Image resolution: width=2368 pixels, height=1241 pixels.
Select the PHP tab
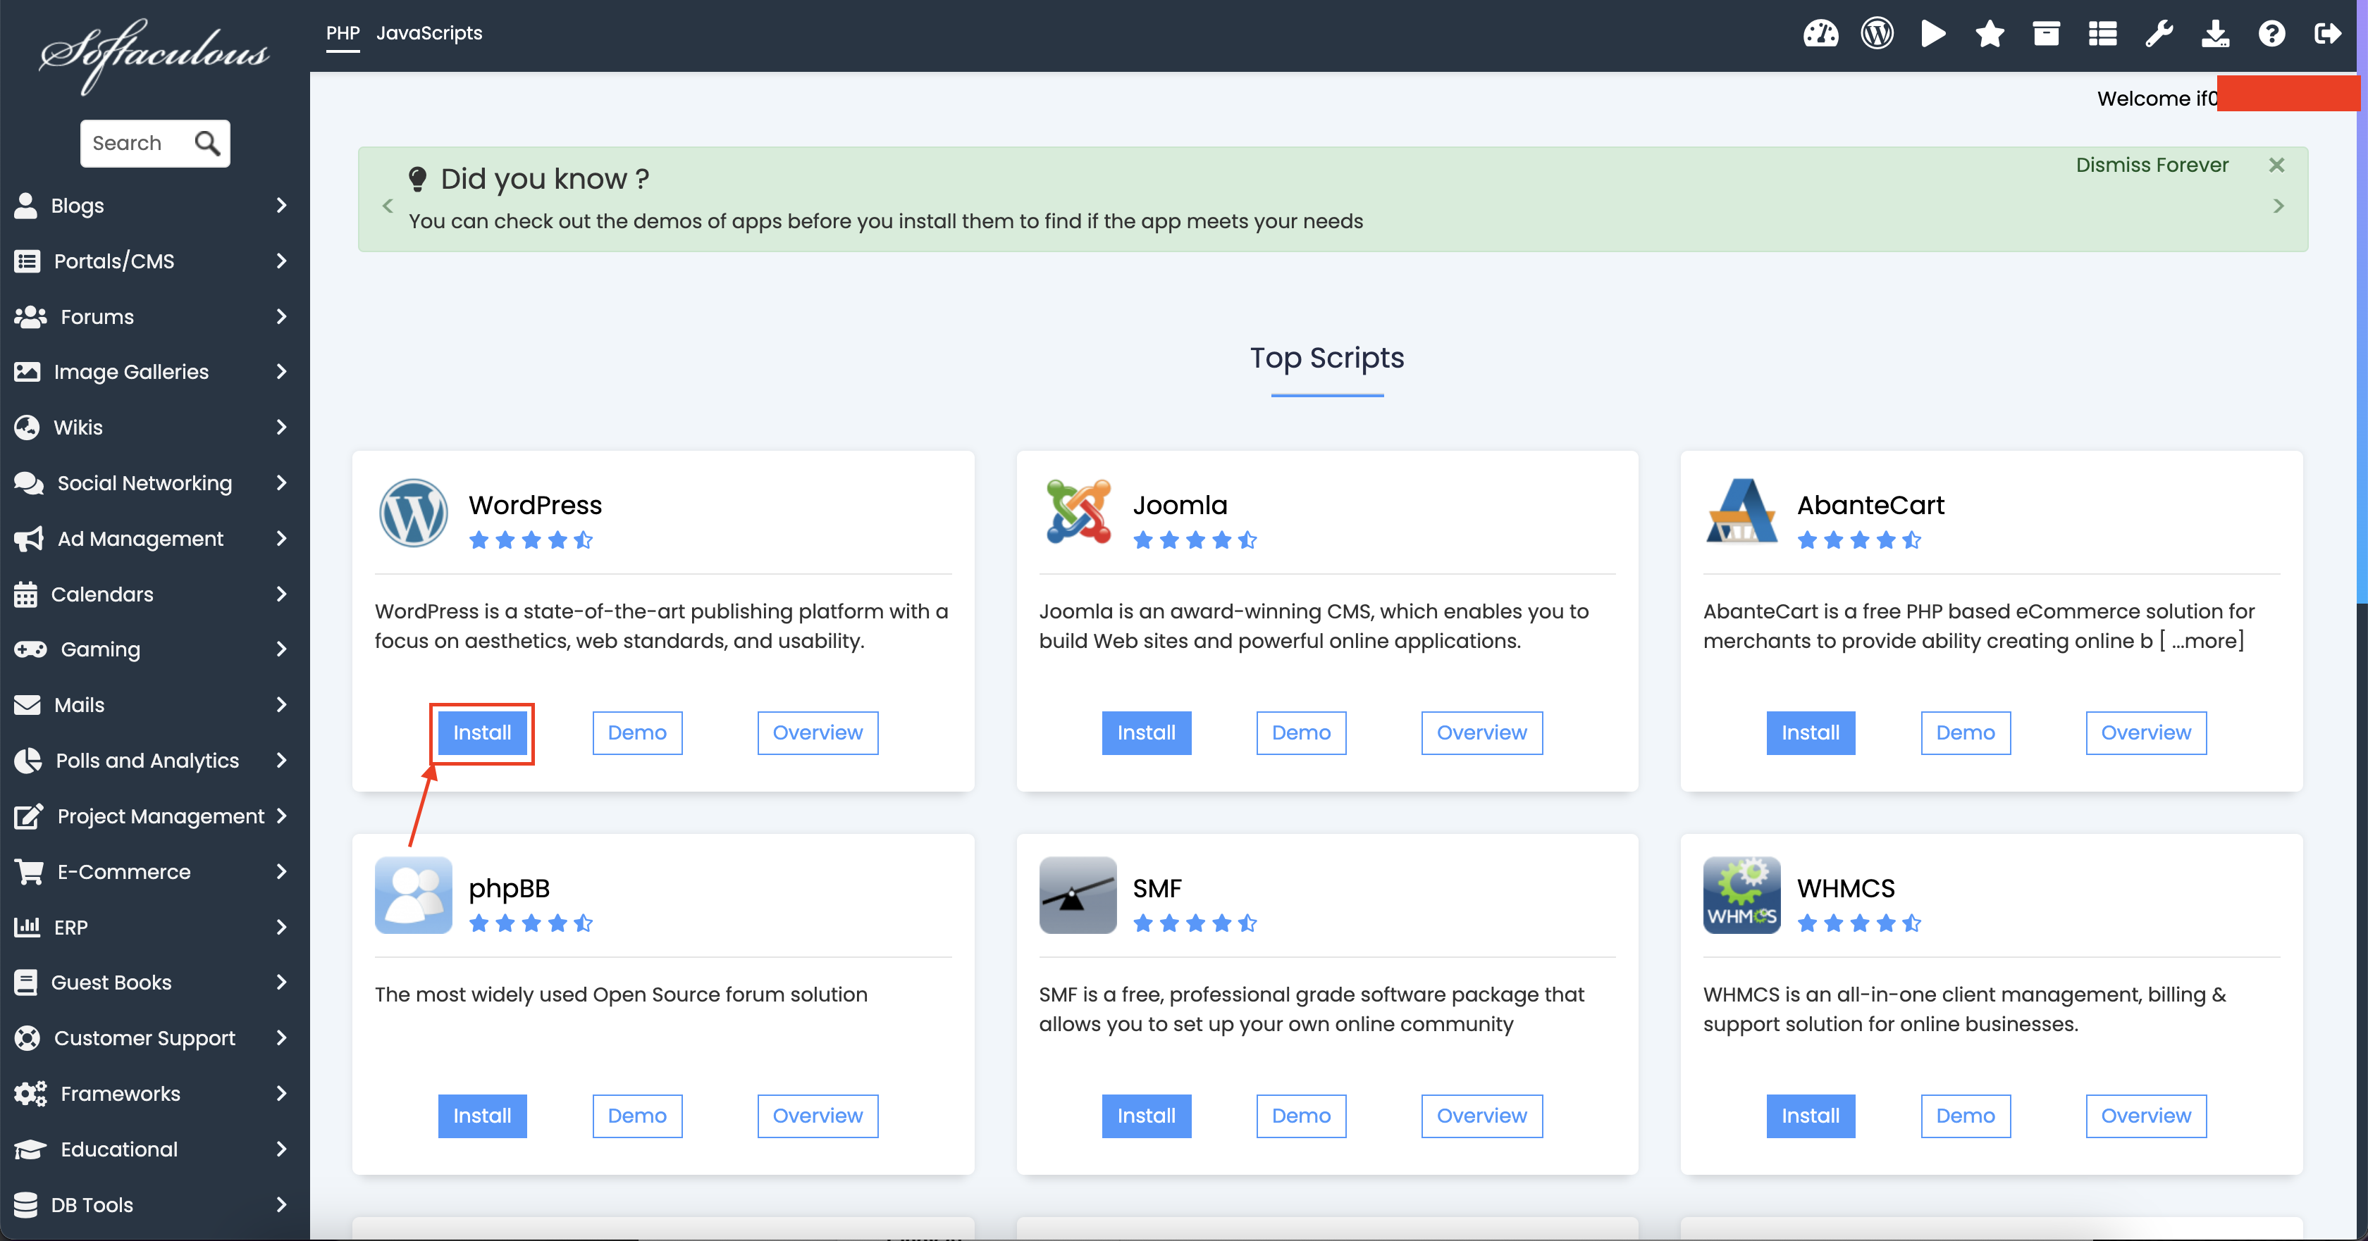coord(342,33)
